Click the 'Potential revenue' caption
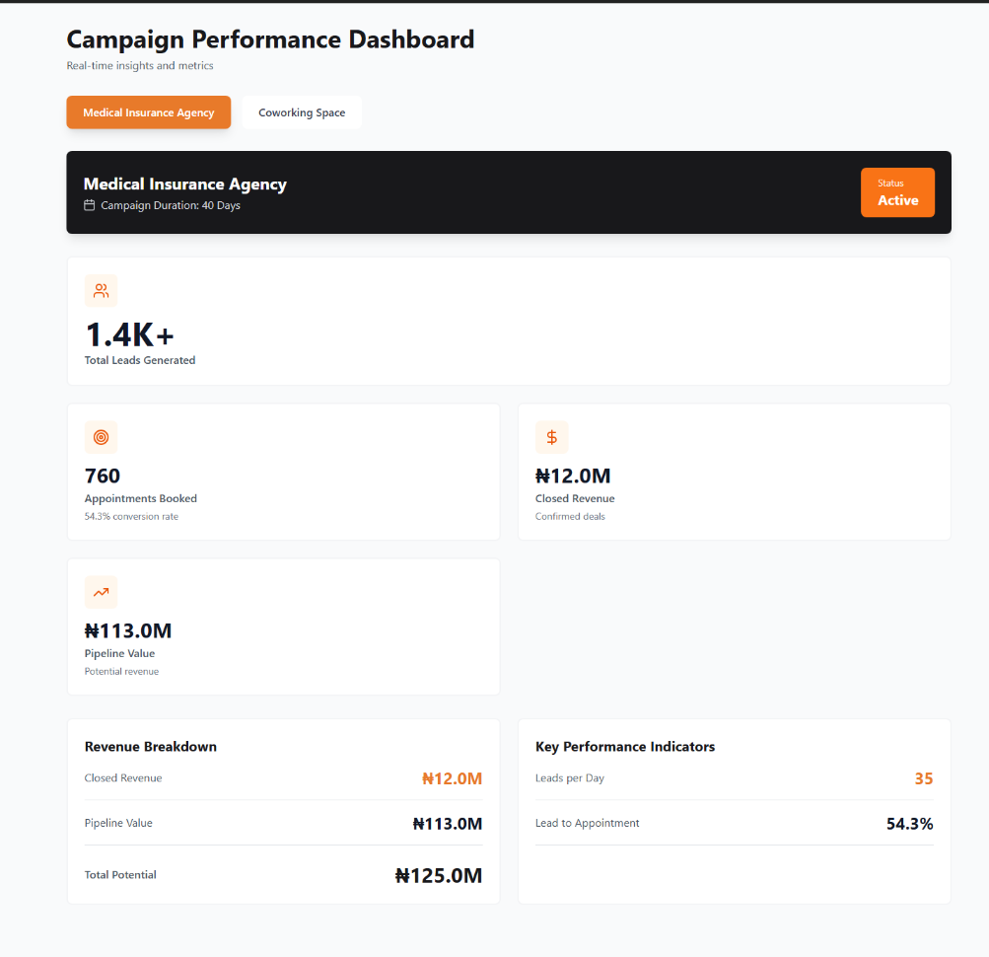The width and height of the screenshot is (989, 957). [121, 671]
